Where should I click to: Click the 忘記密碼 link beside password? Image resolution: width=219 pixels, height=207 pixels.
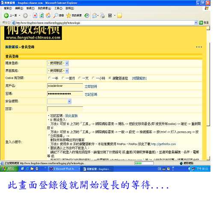(x=91, y=94)
